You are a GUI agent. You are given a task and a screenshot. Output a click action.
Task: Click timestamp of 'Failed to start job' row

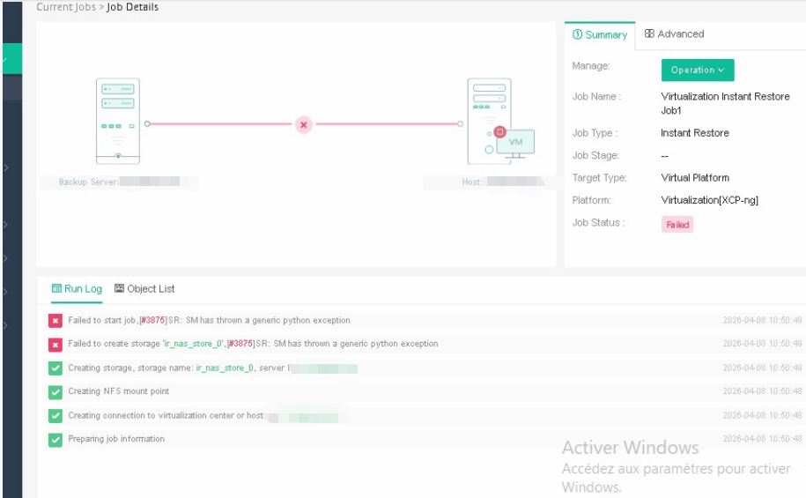pos(762,320)
